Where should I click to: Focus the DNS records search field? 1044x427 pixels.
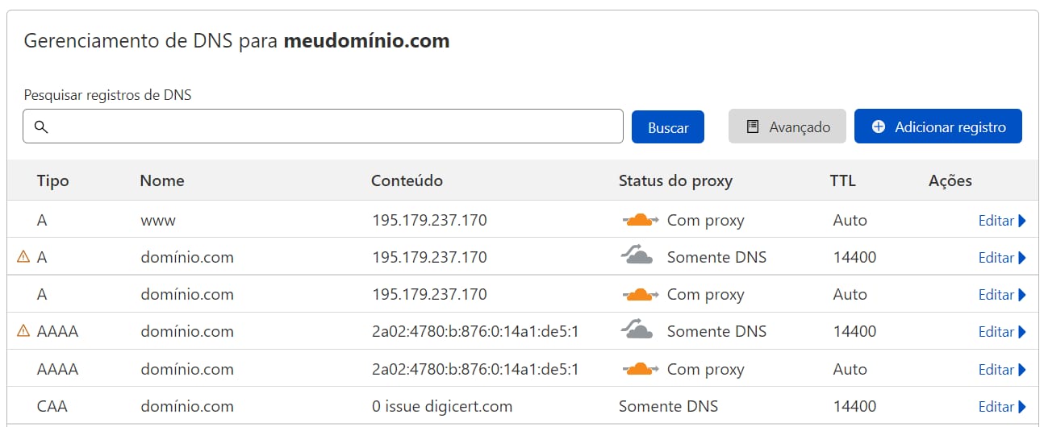[331, 127]
